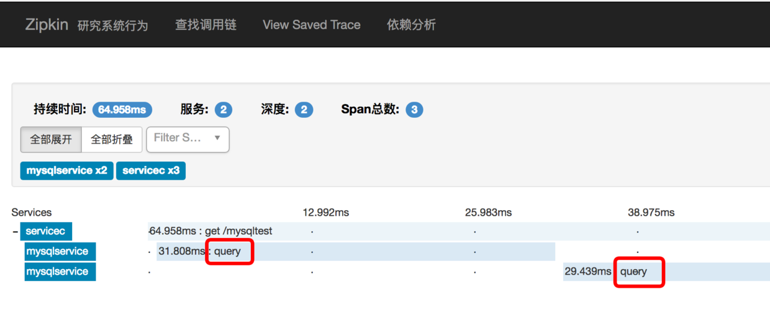Viewport: 770px width, 310px height.
Task: Open View Saved Trace page
Action: pyautogui.click(x=312, y=25)
